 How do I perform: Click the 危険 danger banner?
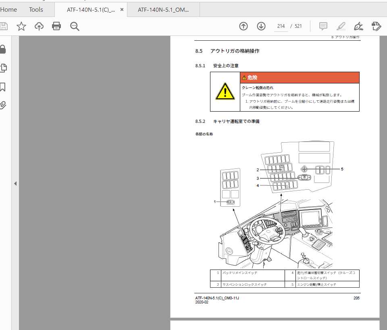click(x=300, y=78)
